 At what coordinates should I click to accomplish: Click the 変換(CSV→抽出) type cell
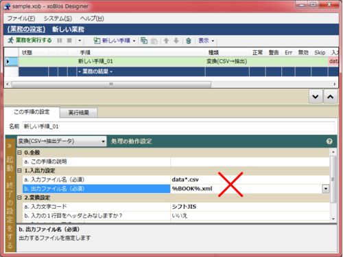227,61
